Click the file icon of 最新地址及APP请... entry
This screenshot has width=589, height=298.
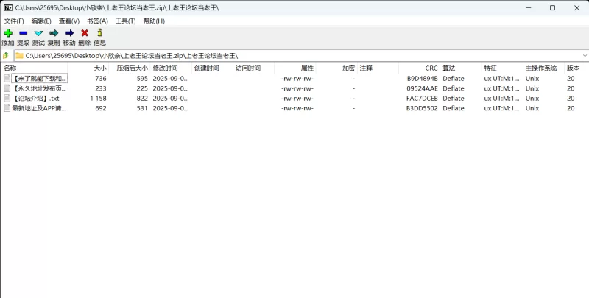7,108
